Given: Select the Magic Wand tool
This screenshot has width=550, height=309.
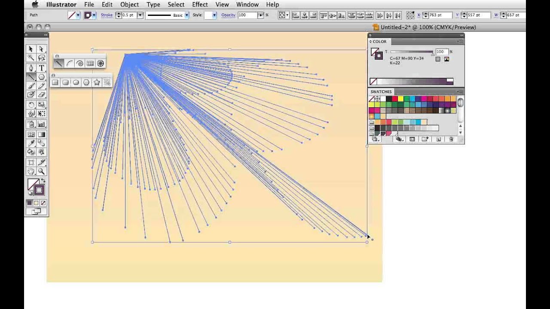Looking at the screenshot, I should click(x=31, y=58).
